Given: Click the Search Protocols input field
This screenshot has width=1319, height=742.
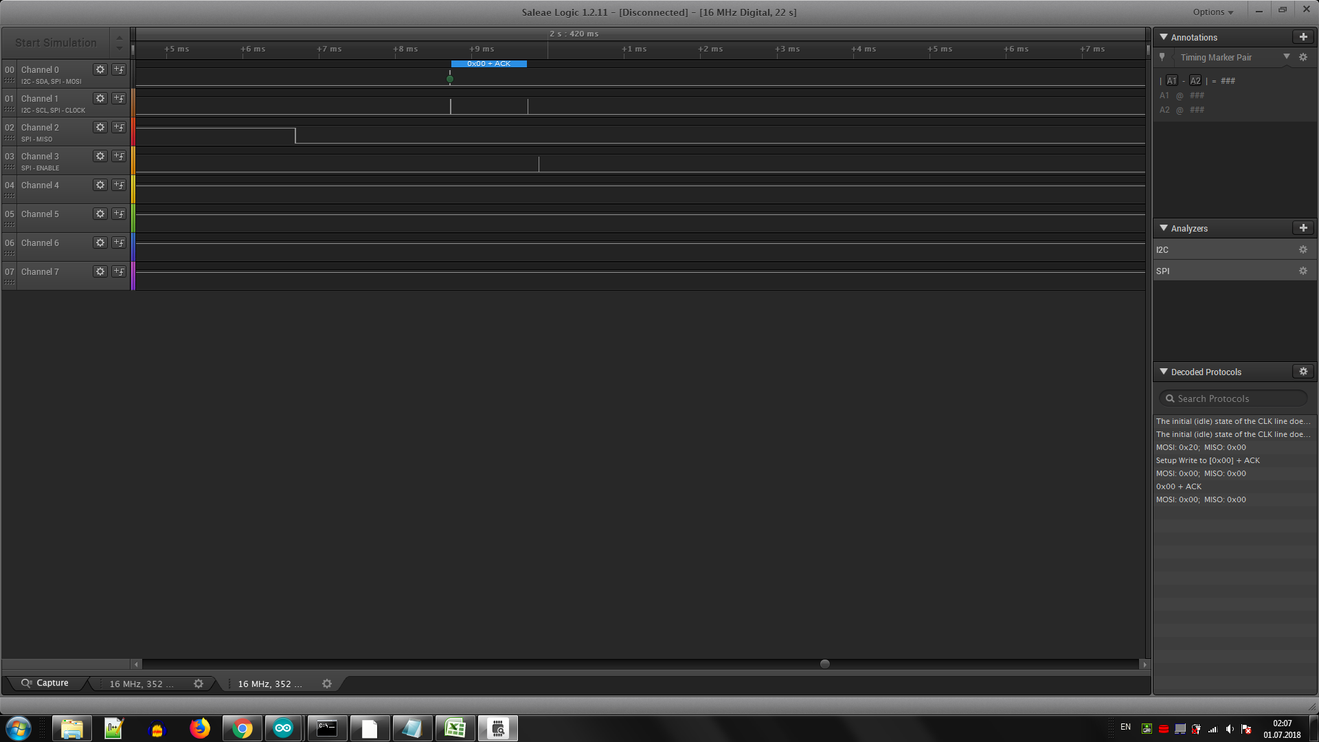Looking at the screenshot, I should (1233, 398).
